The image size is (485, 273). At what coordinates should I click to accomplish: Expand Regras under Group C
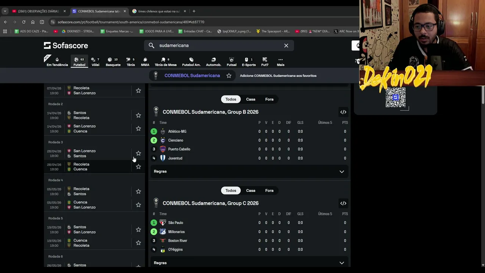click(249, 263)
